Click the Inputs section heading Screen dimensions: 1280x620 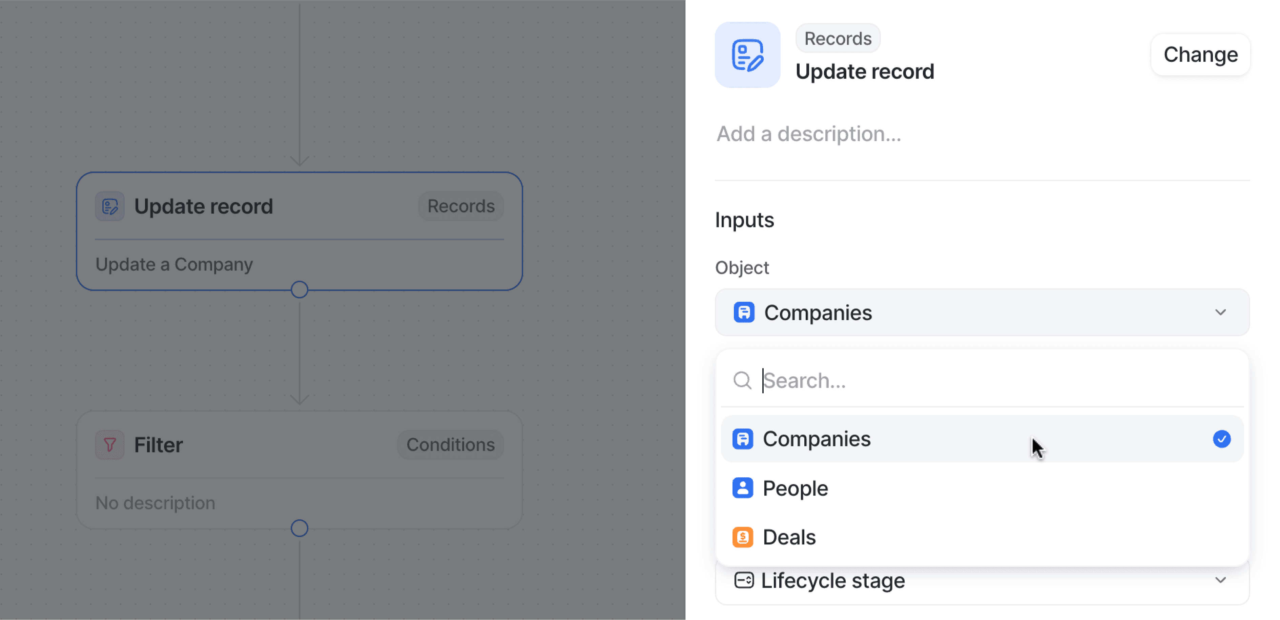tap(744, 220)
